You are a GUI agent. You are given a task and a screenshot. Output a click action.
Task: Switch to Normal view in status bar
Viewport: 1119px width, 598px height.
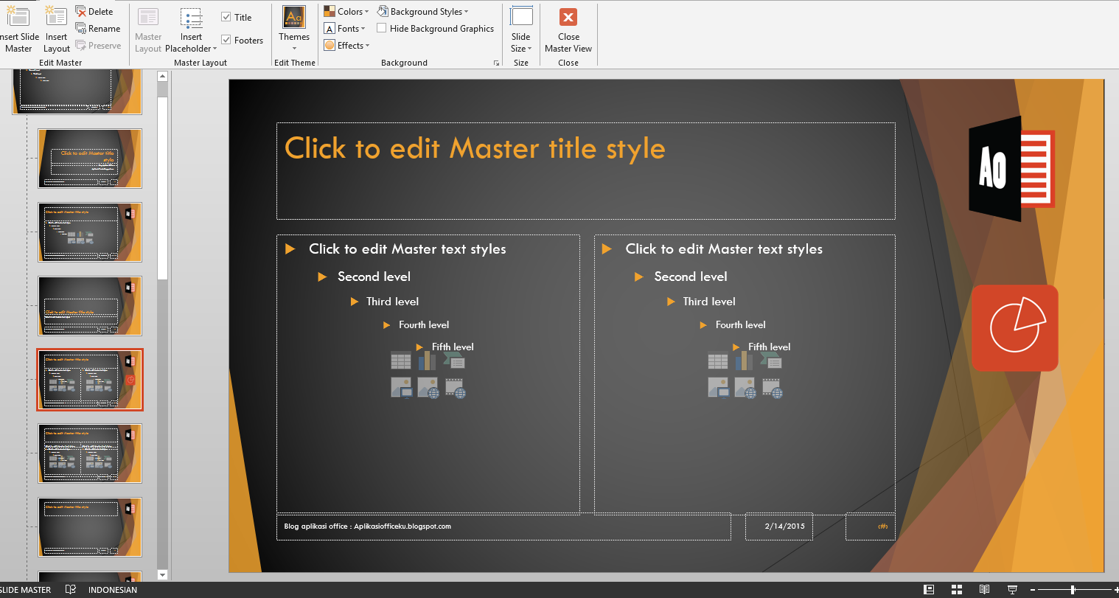coord(929,589)
